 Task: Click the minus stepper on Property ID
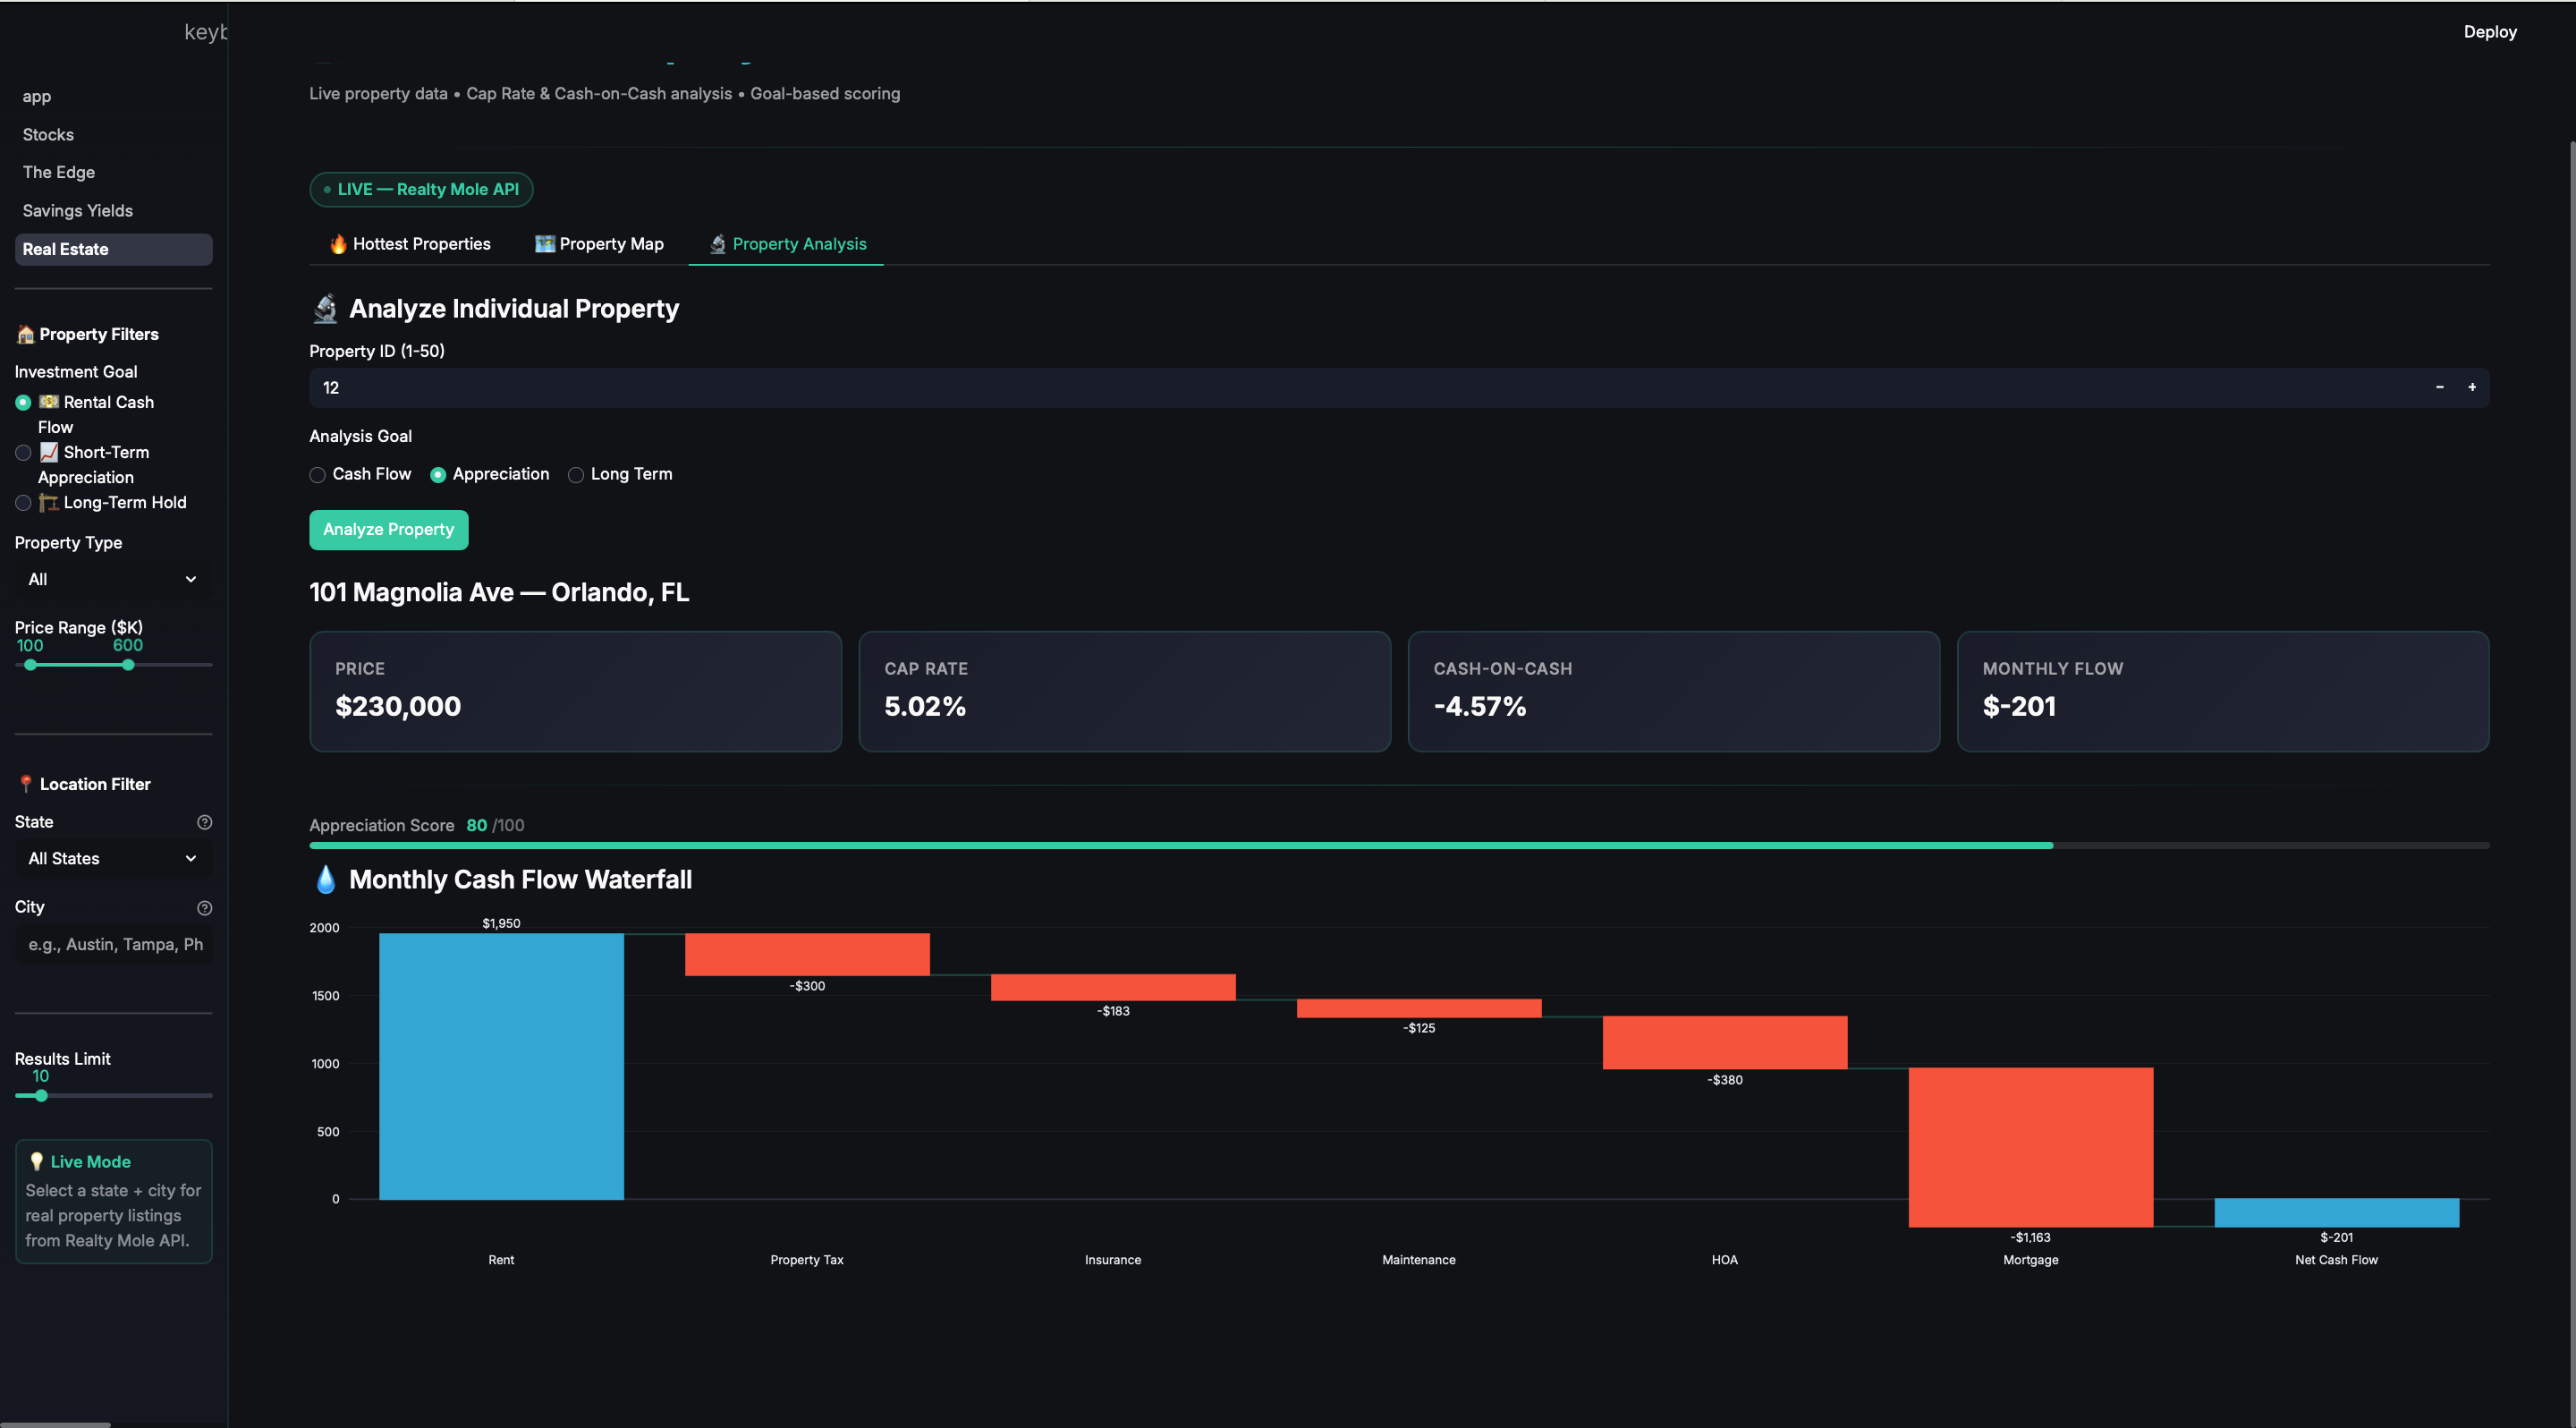click(2439, 387)
